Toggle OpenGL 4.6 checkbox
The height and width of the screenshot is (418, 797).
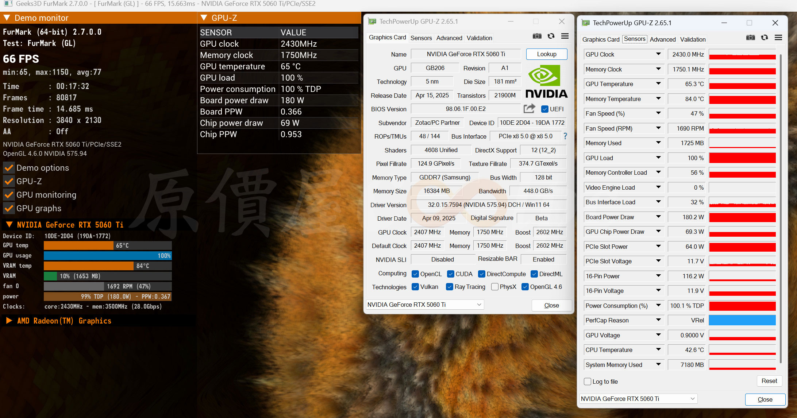(x=525, y=287)
